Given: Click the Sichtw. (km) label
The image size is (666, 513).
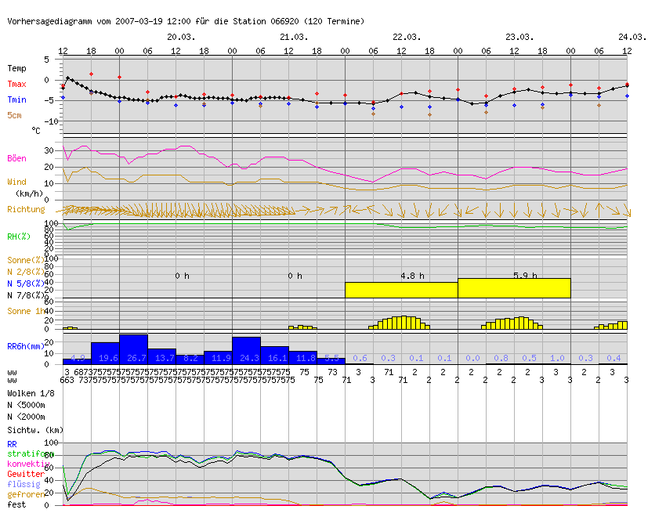Looking at the screenshot, I should pos(35,430).
